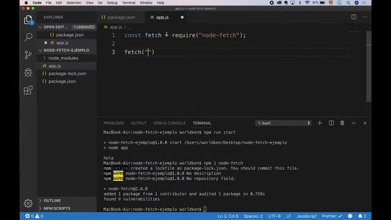Image resolution: width=391 pixels, height=220 pixels.
Task: Click the Wi-Fi icon in menu bar
Action: click(307, 2)
